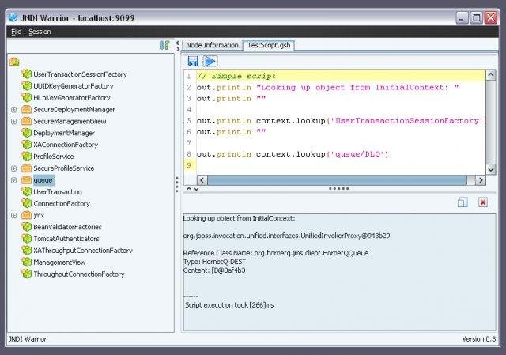This screenshot has width=506, height=355.
Task: Click the ManagementView node icon
Action: click(x=26, y=262)
